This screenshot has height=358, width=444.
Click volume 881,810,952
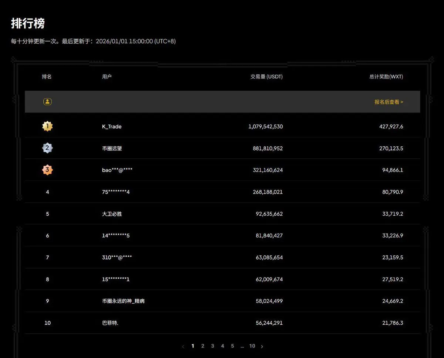[268, 148]
